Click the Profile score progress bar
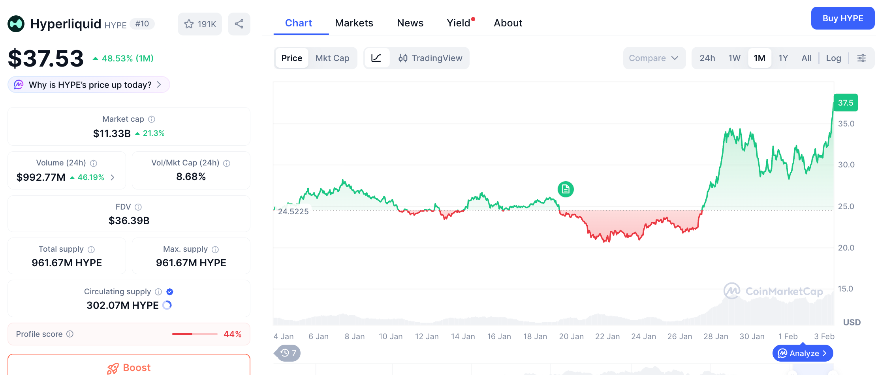 click(x=195, y=334)
